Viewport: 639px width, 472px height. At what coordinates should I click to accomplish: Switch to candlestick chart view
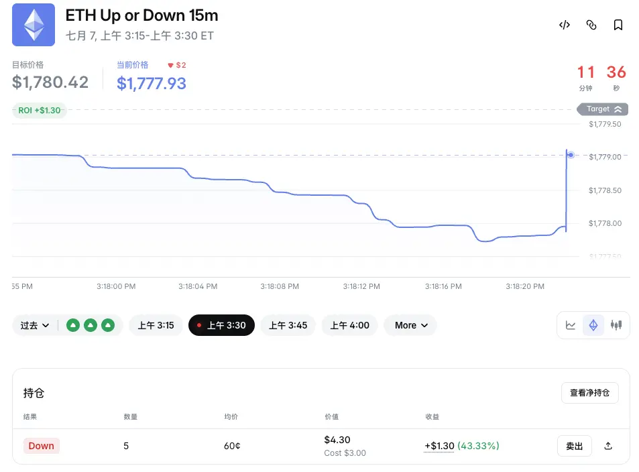(x=616, y=325)
